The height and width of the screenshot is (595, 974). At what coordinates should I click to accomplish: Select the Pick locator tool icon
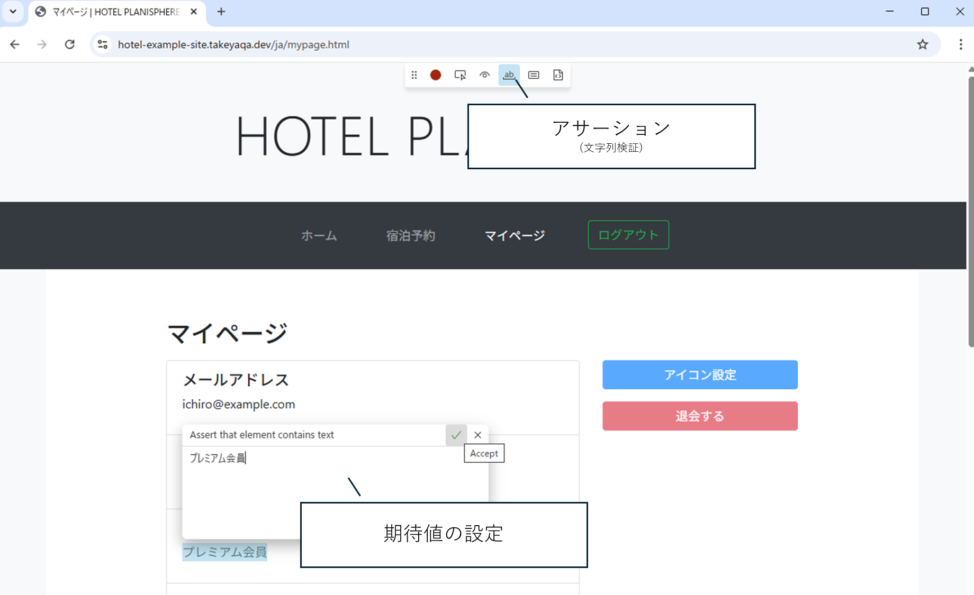click(460, 75)
